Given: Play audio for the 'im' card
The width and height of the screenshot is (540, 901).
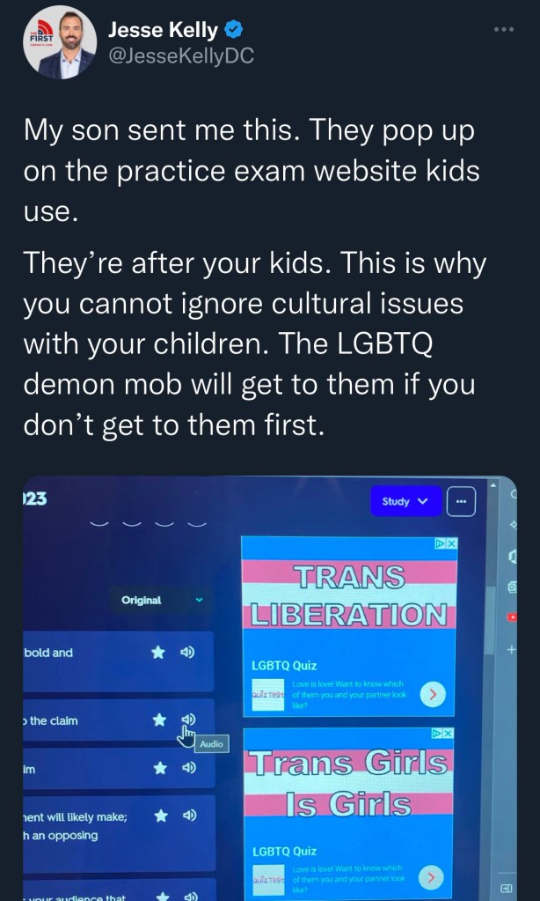Looking at the screenshot, I should pyautogui.click(x=189, y=768).
